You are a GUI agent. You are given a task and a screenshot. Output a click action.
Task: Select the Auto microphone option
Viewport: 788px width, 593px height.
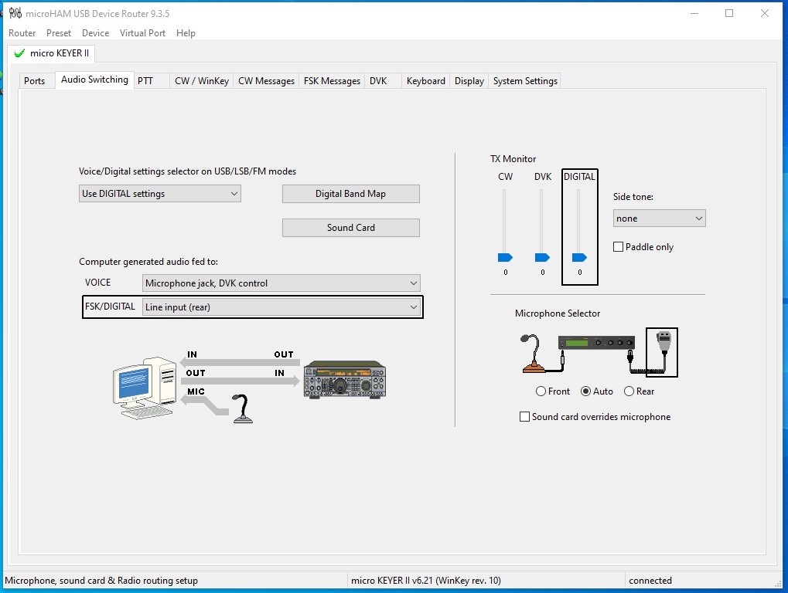point(585,391)
